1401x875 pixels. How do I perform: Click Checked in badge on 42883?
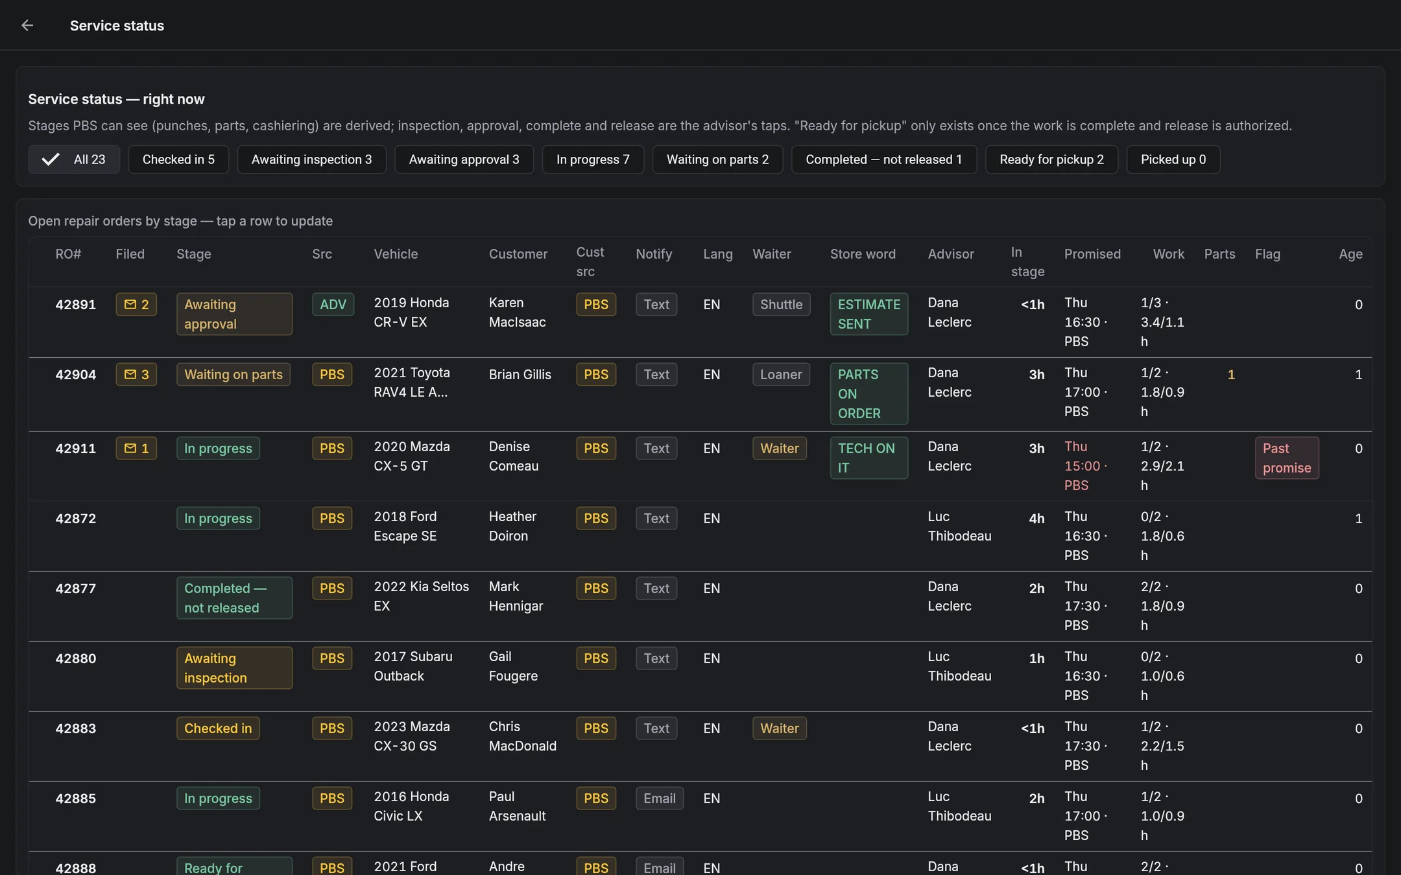[218, 729]
